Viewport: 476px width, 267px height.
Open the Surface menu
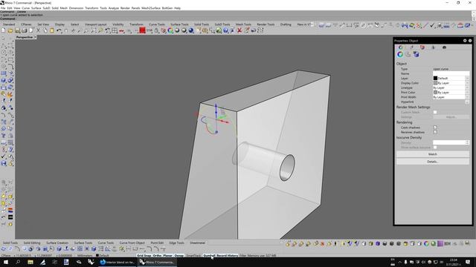coord(36,8)
